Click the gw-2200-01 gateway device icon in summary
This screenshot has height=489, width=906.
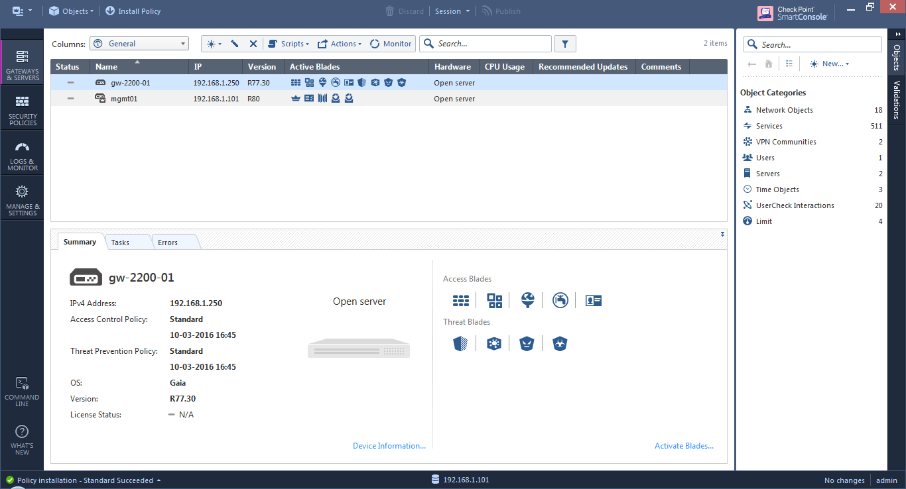point(86,278)
